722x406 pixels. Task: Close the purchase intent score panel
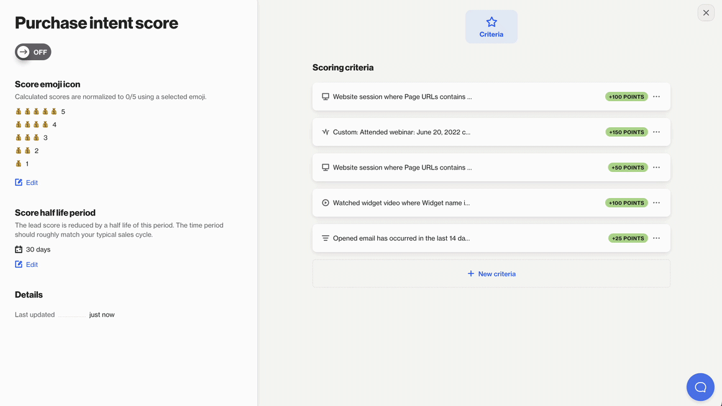[x=706, y=13]
